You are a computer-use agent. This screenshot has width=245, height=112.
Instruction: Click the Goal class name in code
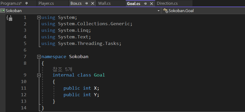click(x=99, y=75)
